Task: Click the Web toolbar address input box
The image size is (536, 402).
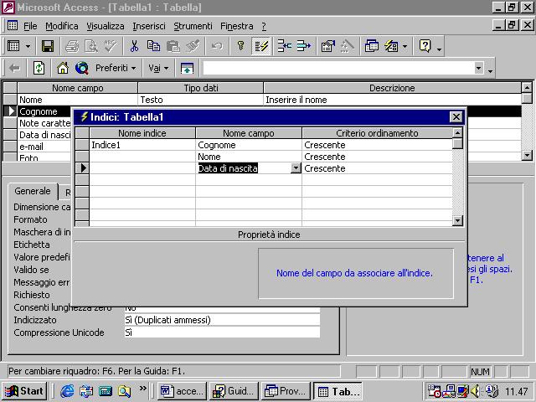Action: pos(338,68)
